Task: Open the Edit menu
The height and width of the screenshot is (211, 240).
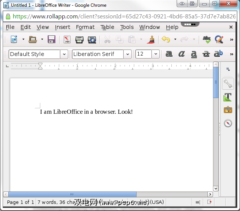Action: coord(25,27)
